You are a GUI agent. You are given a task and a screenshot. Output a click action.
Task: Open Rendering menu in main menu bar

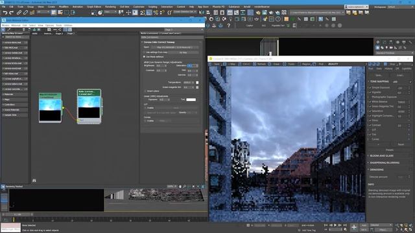(x=110, y=6)
